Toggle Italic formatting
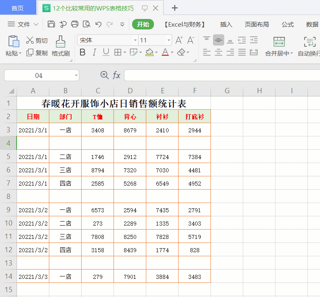Image resolution: width=320 pixels, height=297 pixels. pyautogui.click(x=94, y=52)
